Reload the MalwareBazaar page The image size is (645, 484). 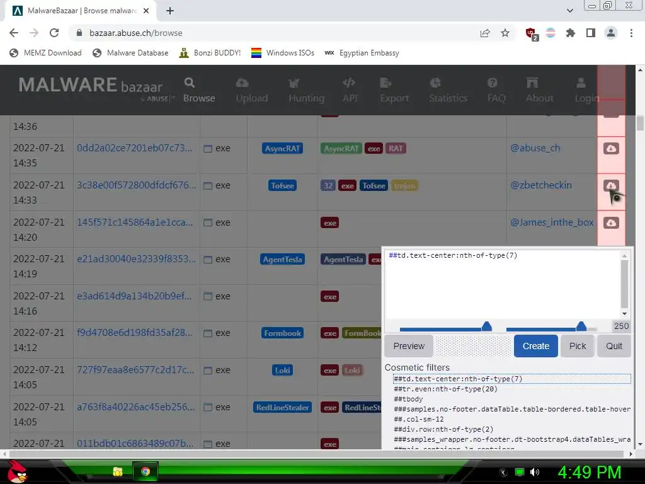click(54, 33)
